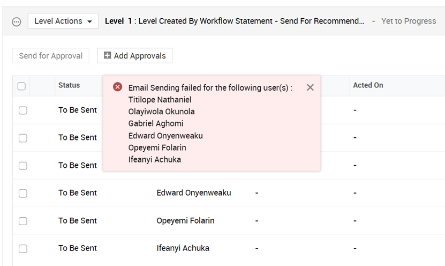Click the Acted On column header
Screen dimensions: 445x266
(x=368, y=85)
